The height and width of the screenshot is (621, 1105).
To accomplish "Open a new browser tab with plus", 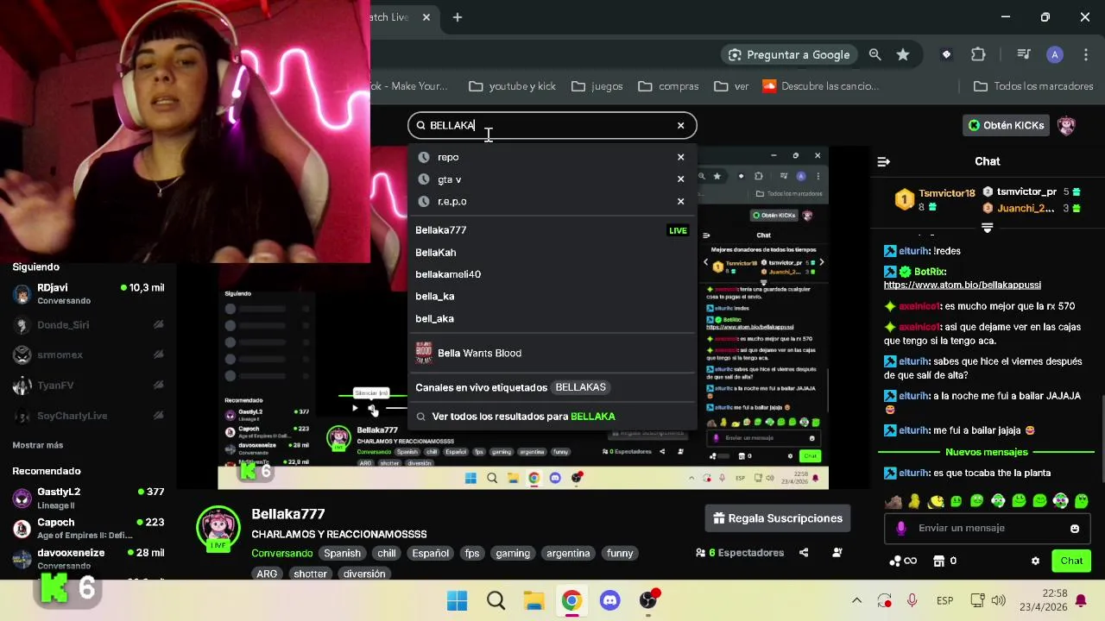I will point(458,17).
